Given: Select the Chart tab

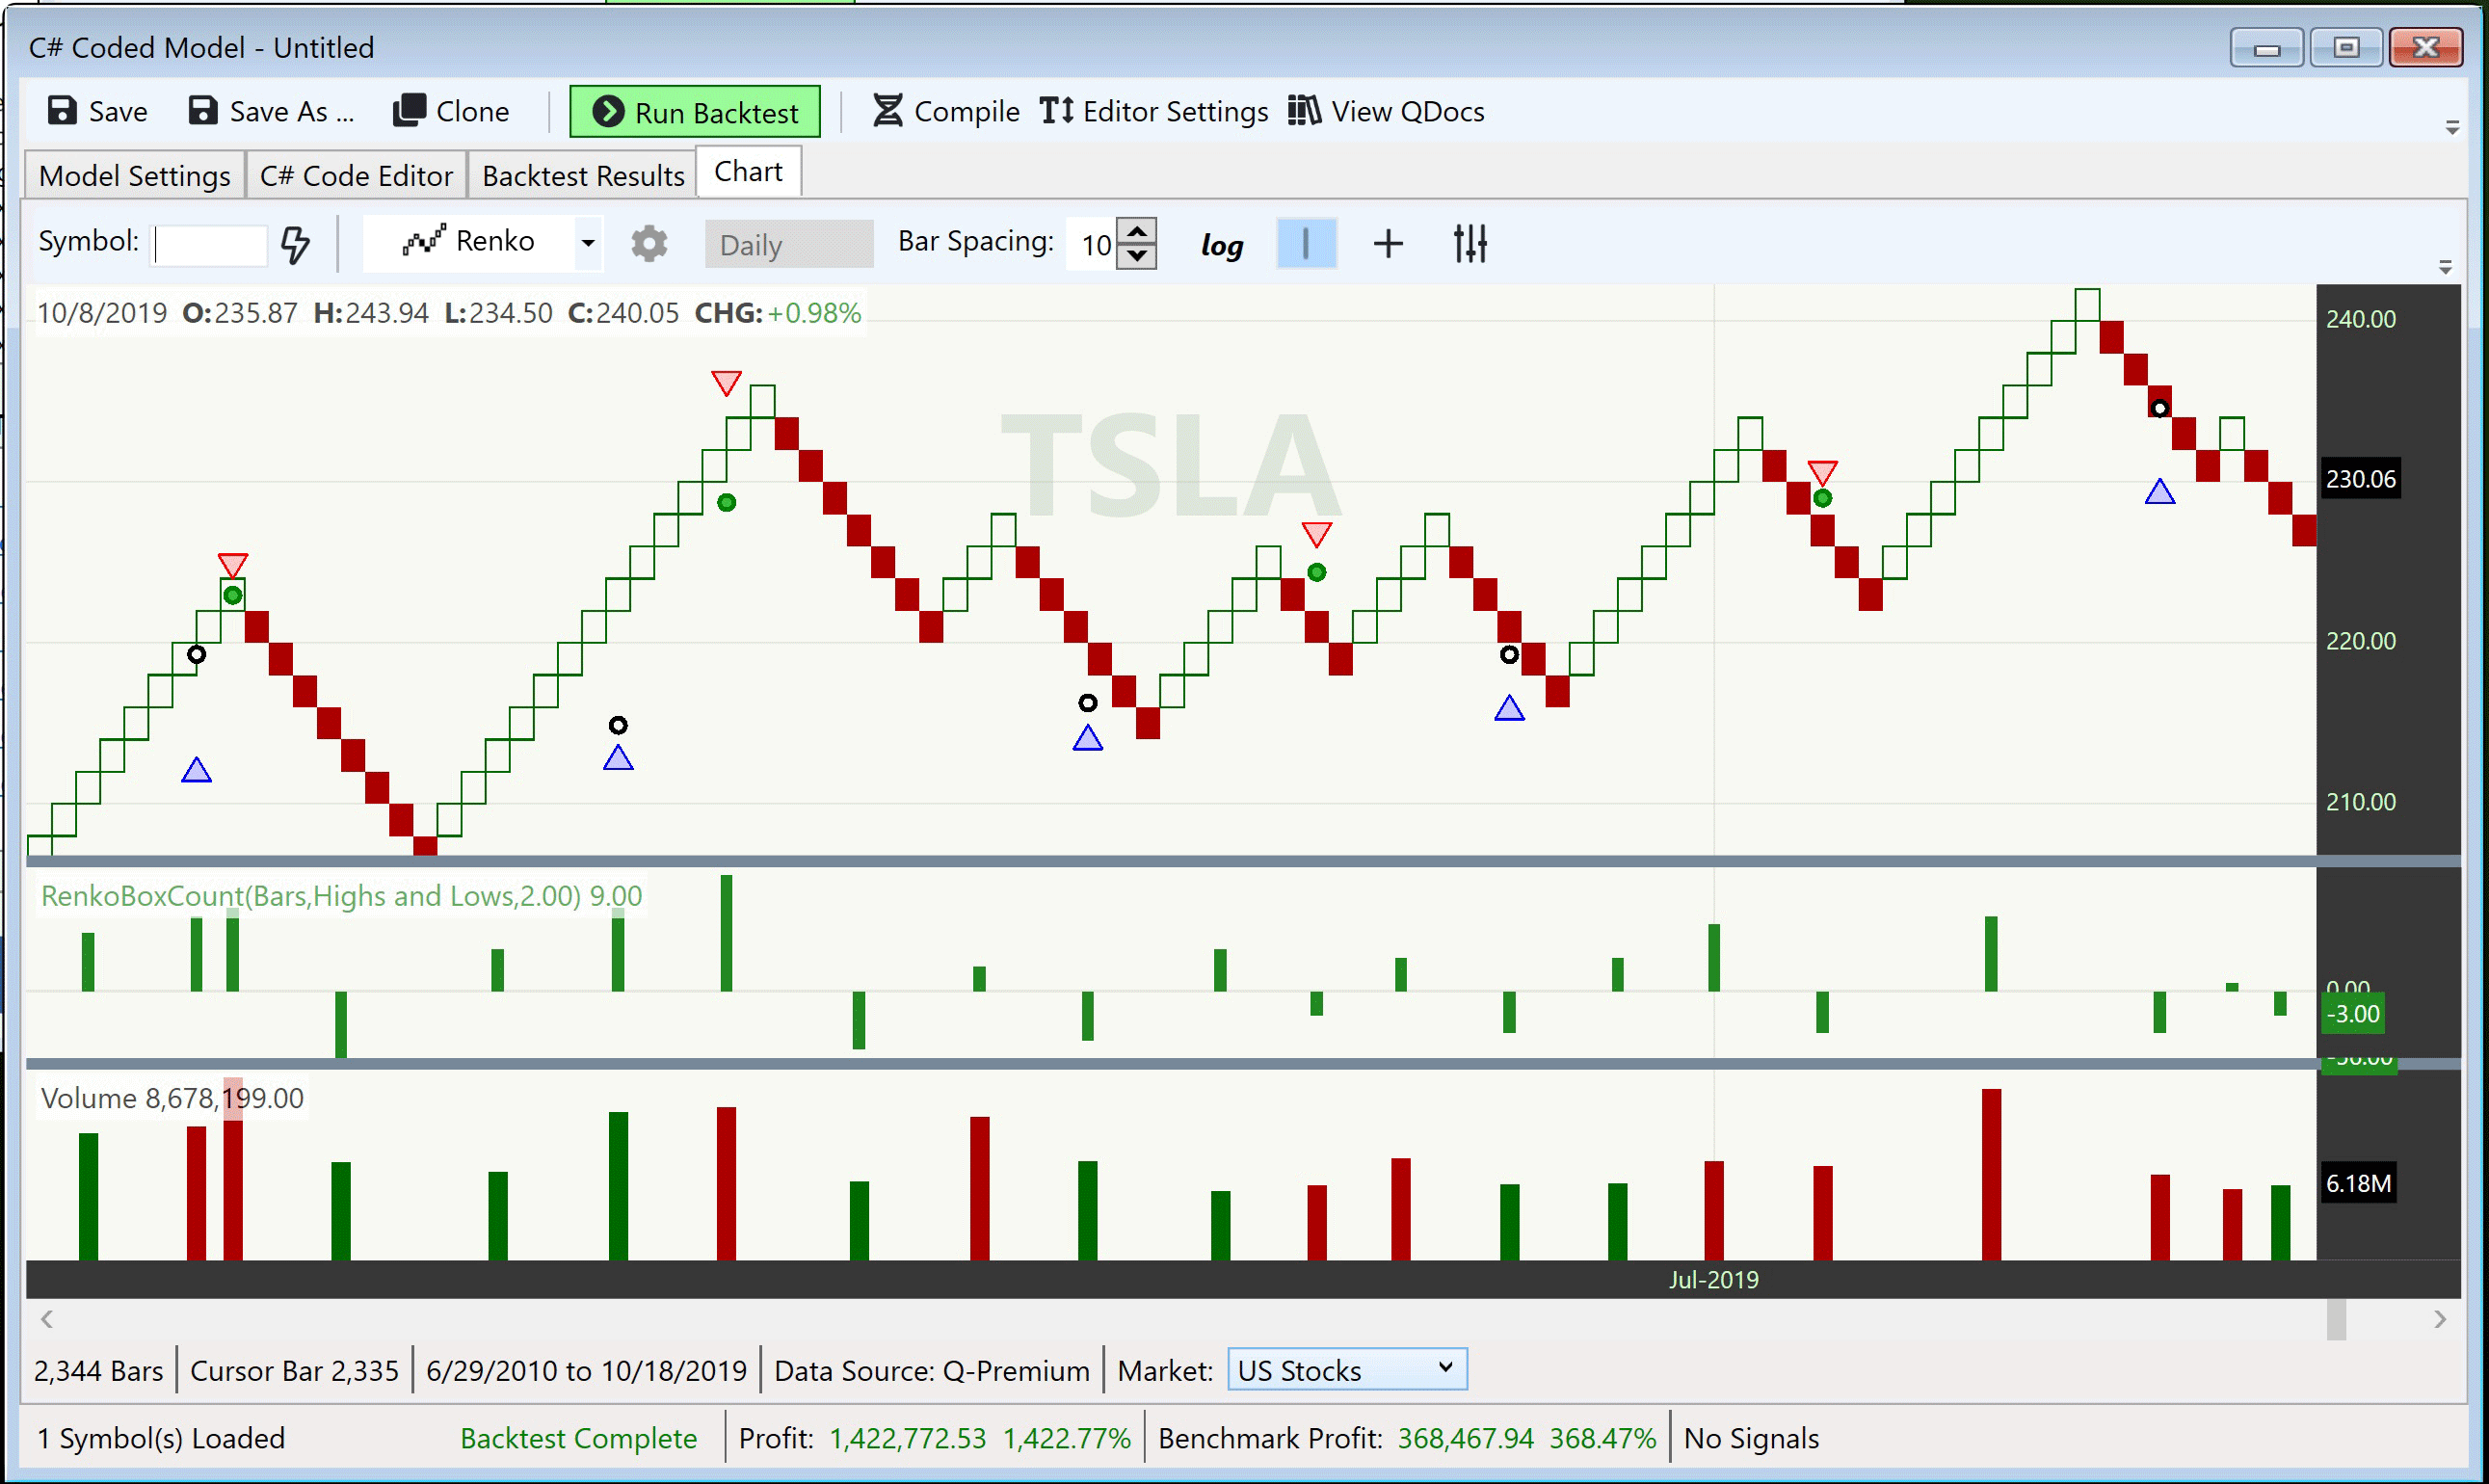Looking at the screenshot, I should [748, 172].
